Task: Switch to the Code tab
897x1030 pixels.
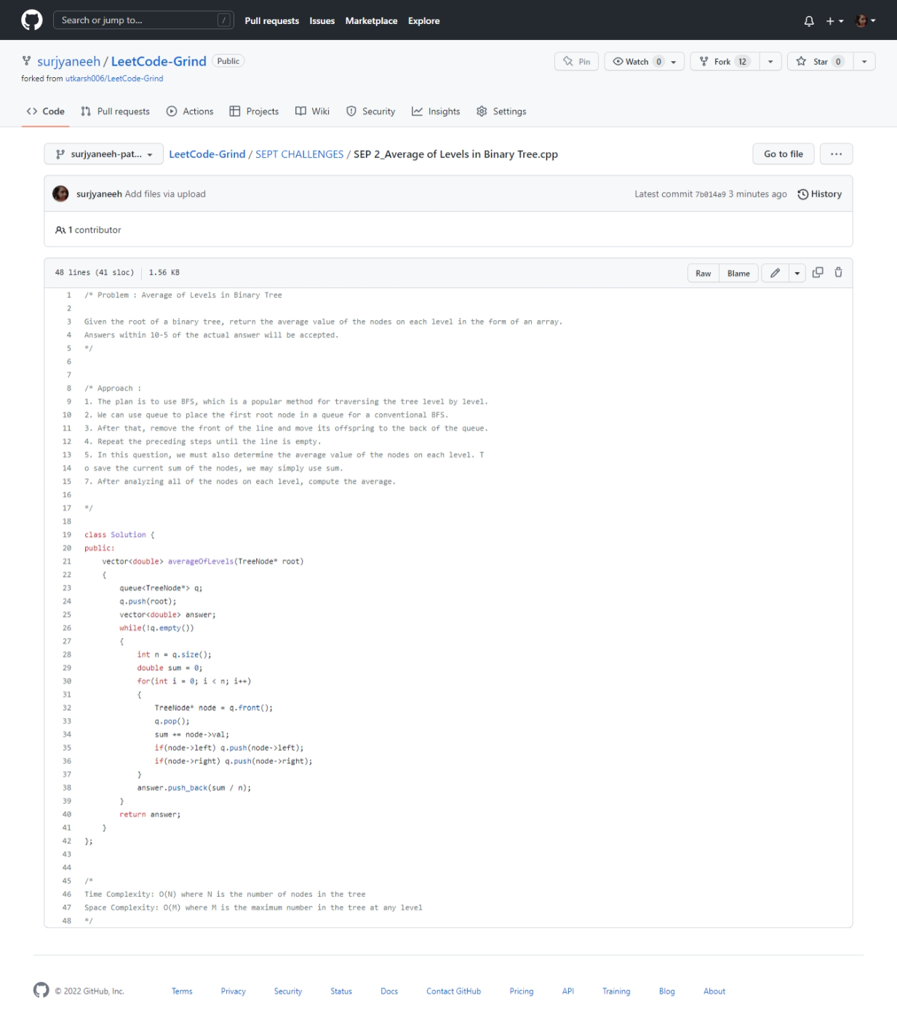Action: 45,111
